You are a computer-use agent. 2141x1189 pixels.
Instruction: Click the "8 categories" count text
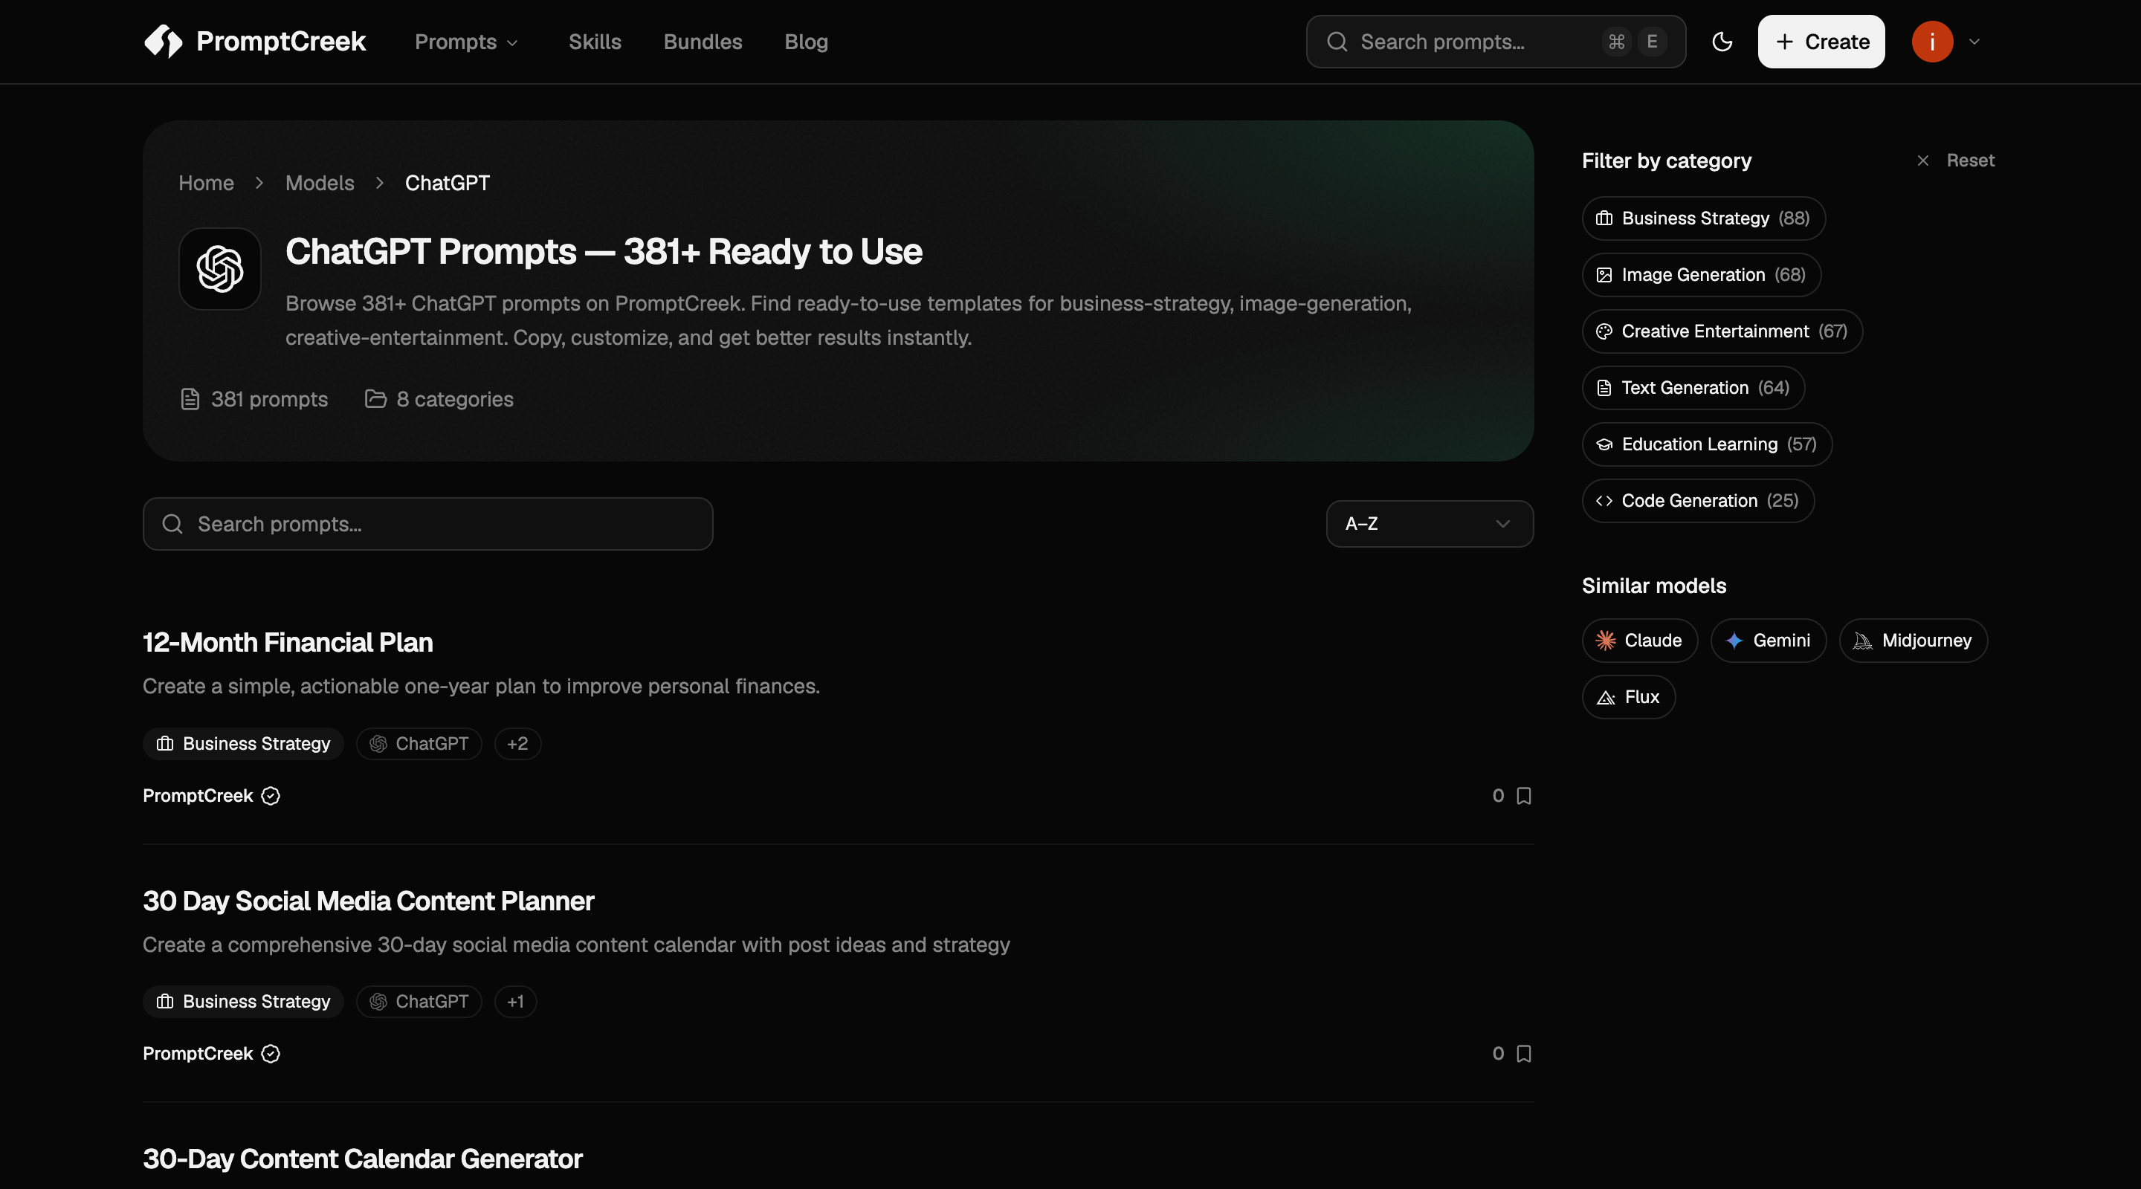455,400
